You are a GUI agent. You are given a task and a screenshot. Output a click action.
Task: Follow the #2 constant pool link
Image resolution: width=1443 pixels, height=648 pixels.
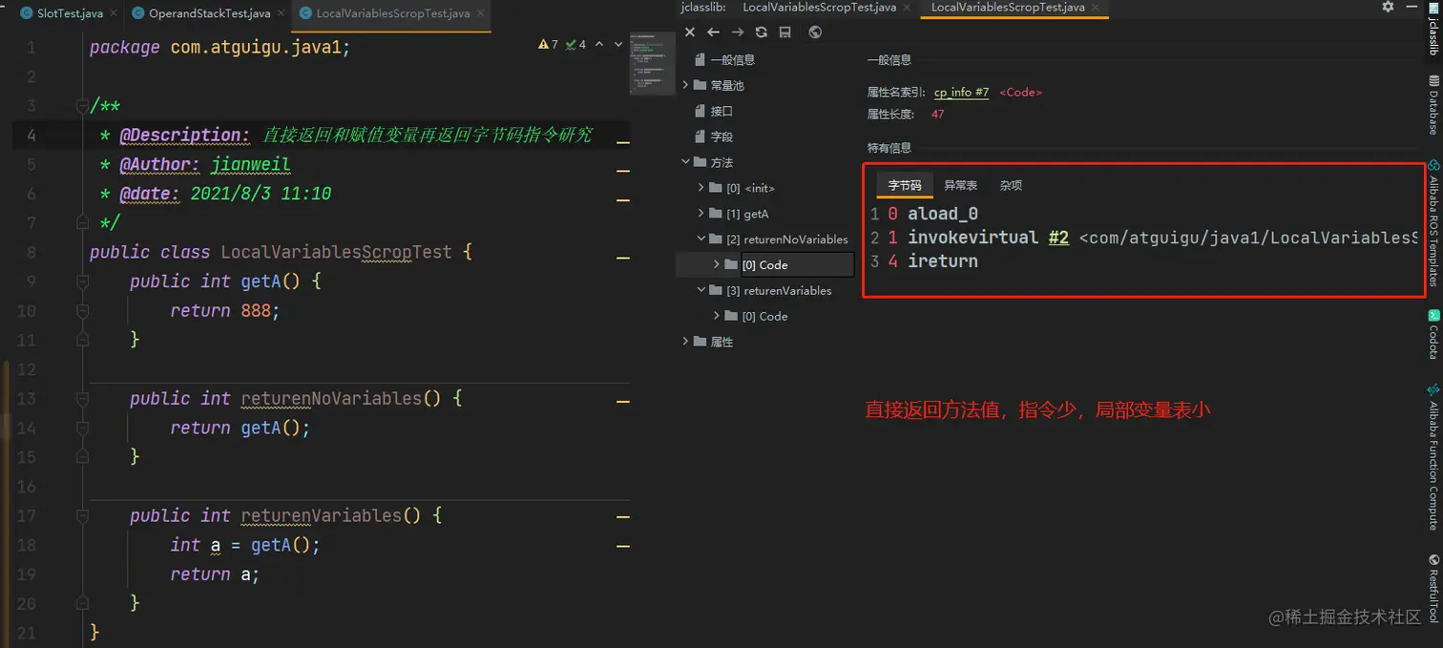coord(1057,238)
